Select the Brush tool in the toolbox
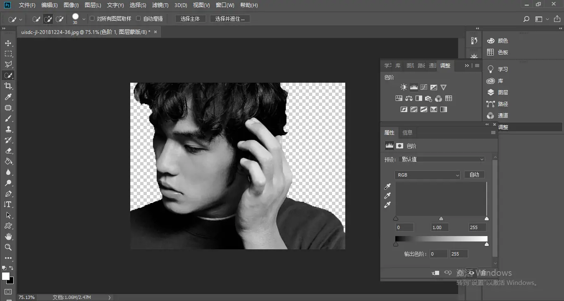The image size is (564, 301). 8,118
